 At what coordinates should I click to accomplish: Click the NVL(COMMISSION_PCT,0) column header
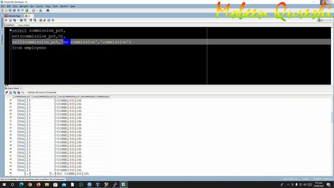pyautogui.click(x=45, y=97)
